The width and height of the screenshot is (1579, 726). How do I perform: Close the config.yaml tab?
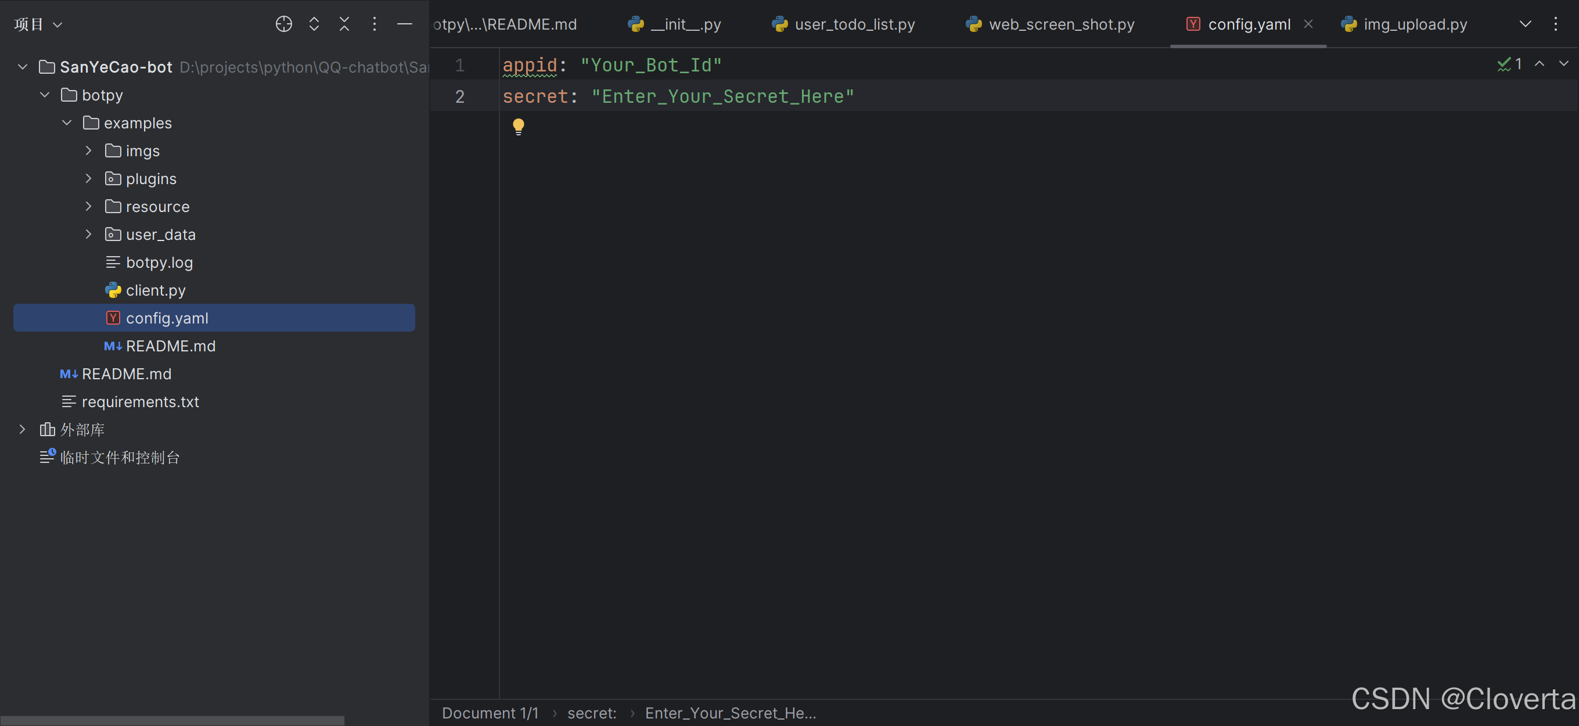[1308, 24]
